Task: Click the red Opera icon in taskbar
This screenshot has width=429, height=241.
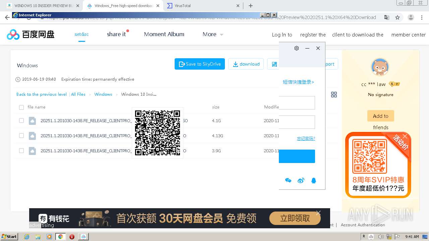Action: pos(72,237)
